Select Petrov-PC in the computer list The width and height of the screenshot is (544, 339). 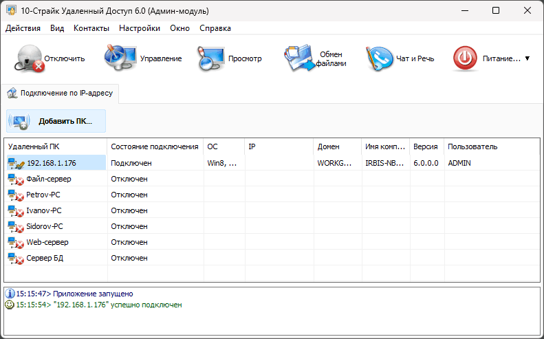tap(44, 195)
